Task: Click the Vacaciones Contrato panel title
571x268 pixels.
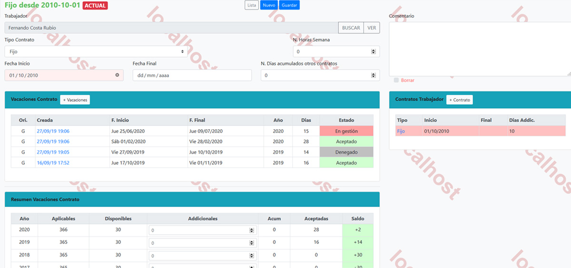Action: tap(34, 99)
